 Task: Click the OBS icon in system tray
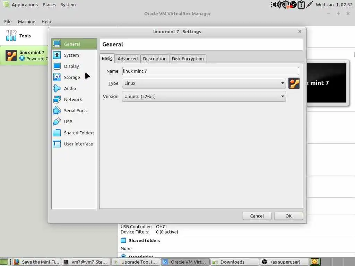[293, 5]
